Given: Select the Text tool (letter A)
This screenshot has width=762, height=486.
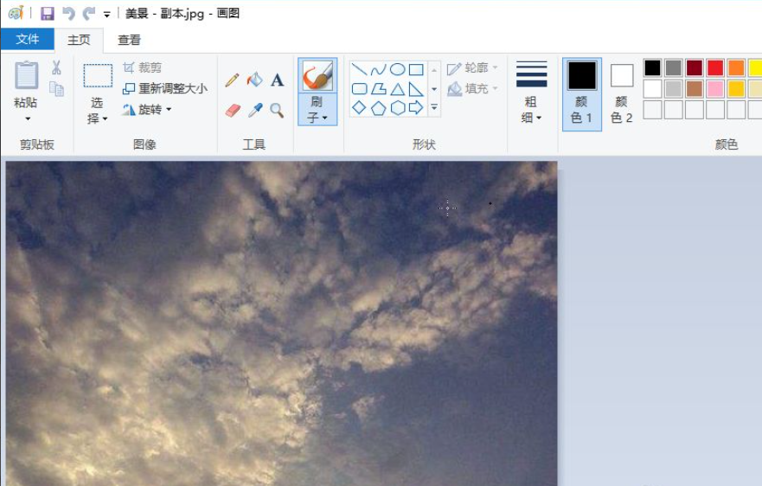Looking at the screenshot, I should 277,80.
